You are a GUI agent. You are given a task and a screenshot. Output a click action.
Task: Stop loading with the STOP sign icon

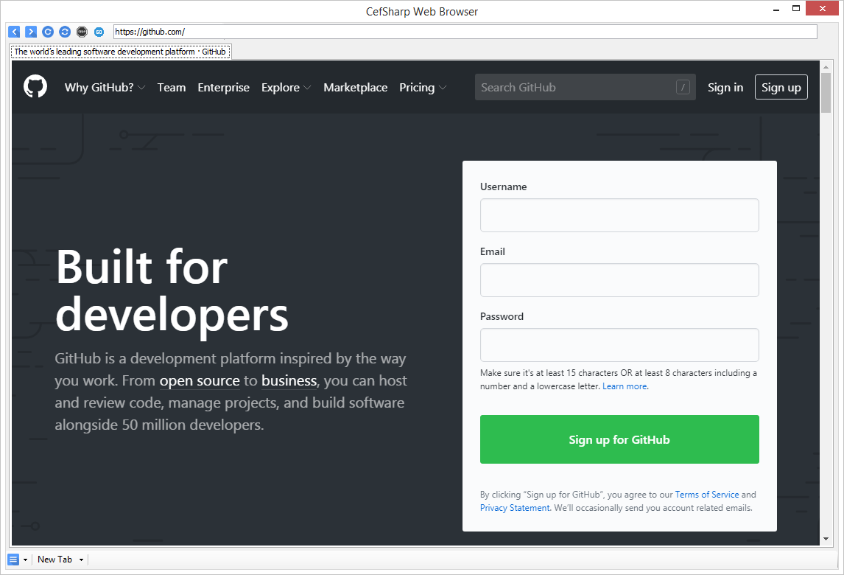tap(82, 32)
